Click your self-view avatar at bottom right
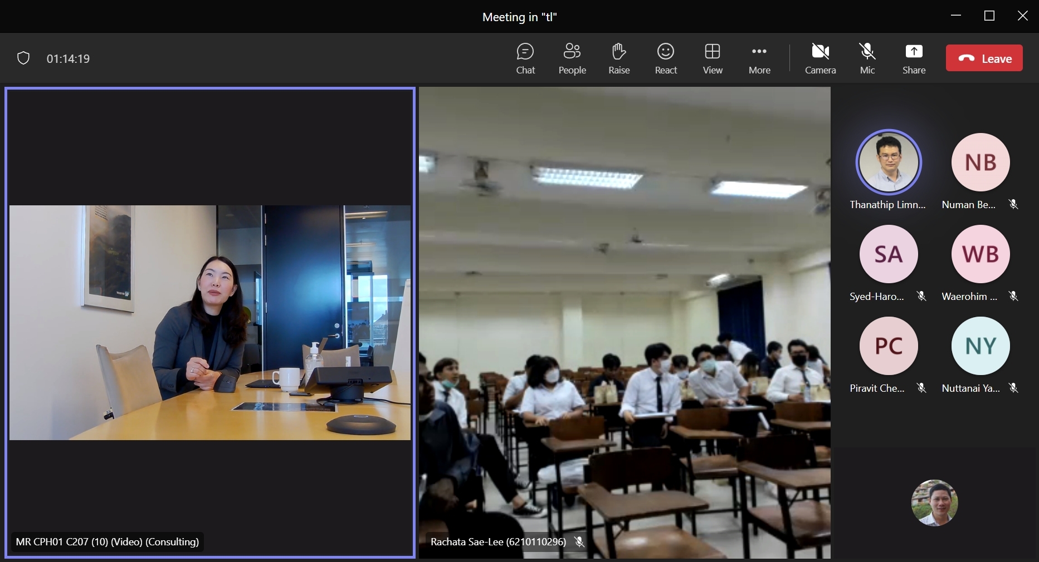The height and width of the screenshot is (562, 1039). point(934,502)
